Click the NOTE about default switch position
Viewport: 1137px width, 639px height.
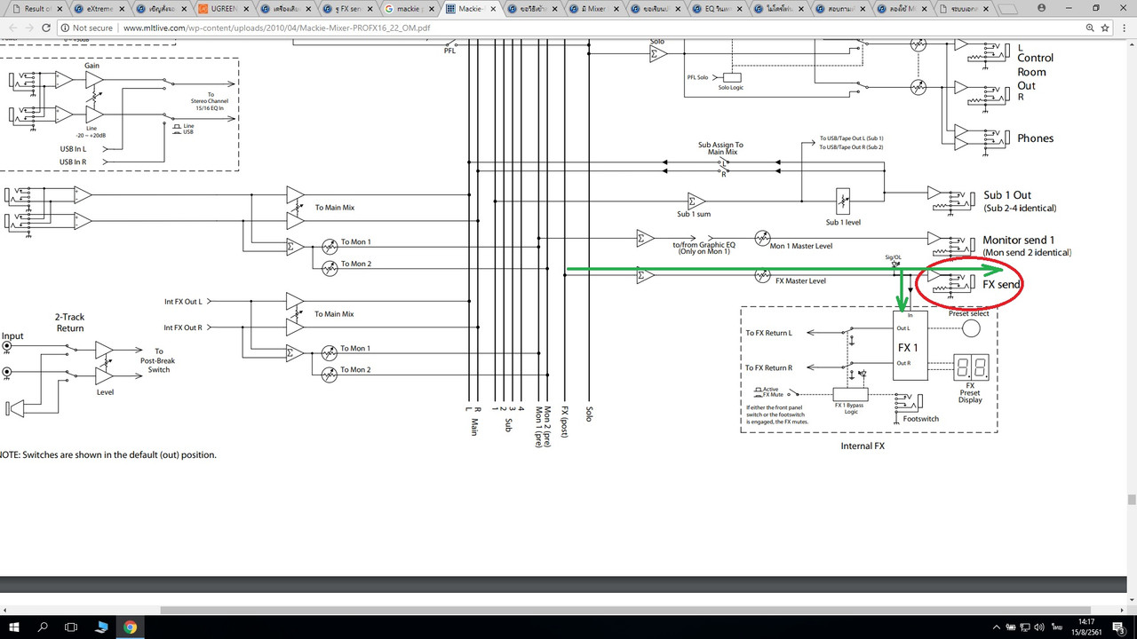[108, 454]
